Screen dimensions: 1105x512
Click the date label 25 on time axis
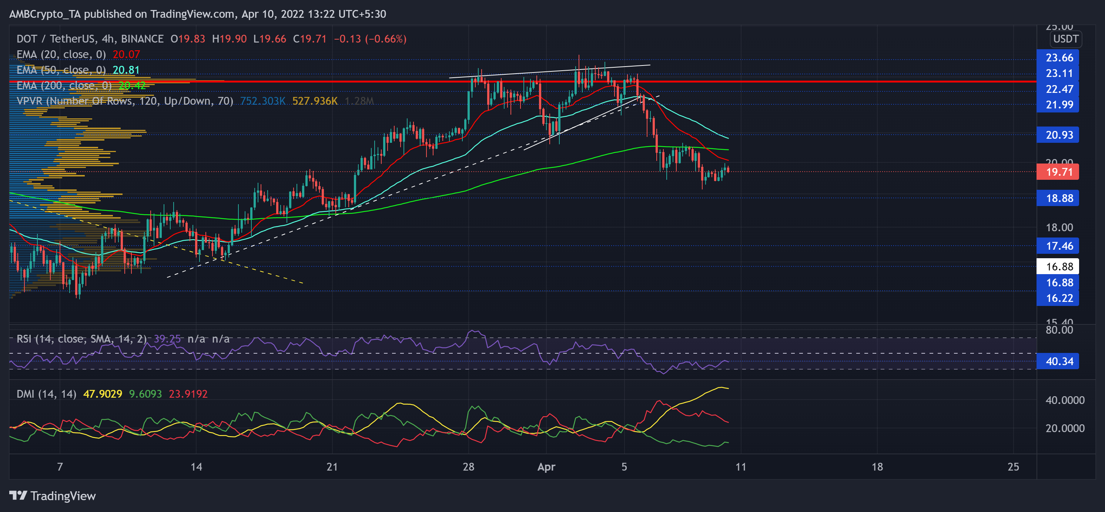[x=1013, y=466]
